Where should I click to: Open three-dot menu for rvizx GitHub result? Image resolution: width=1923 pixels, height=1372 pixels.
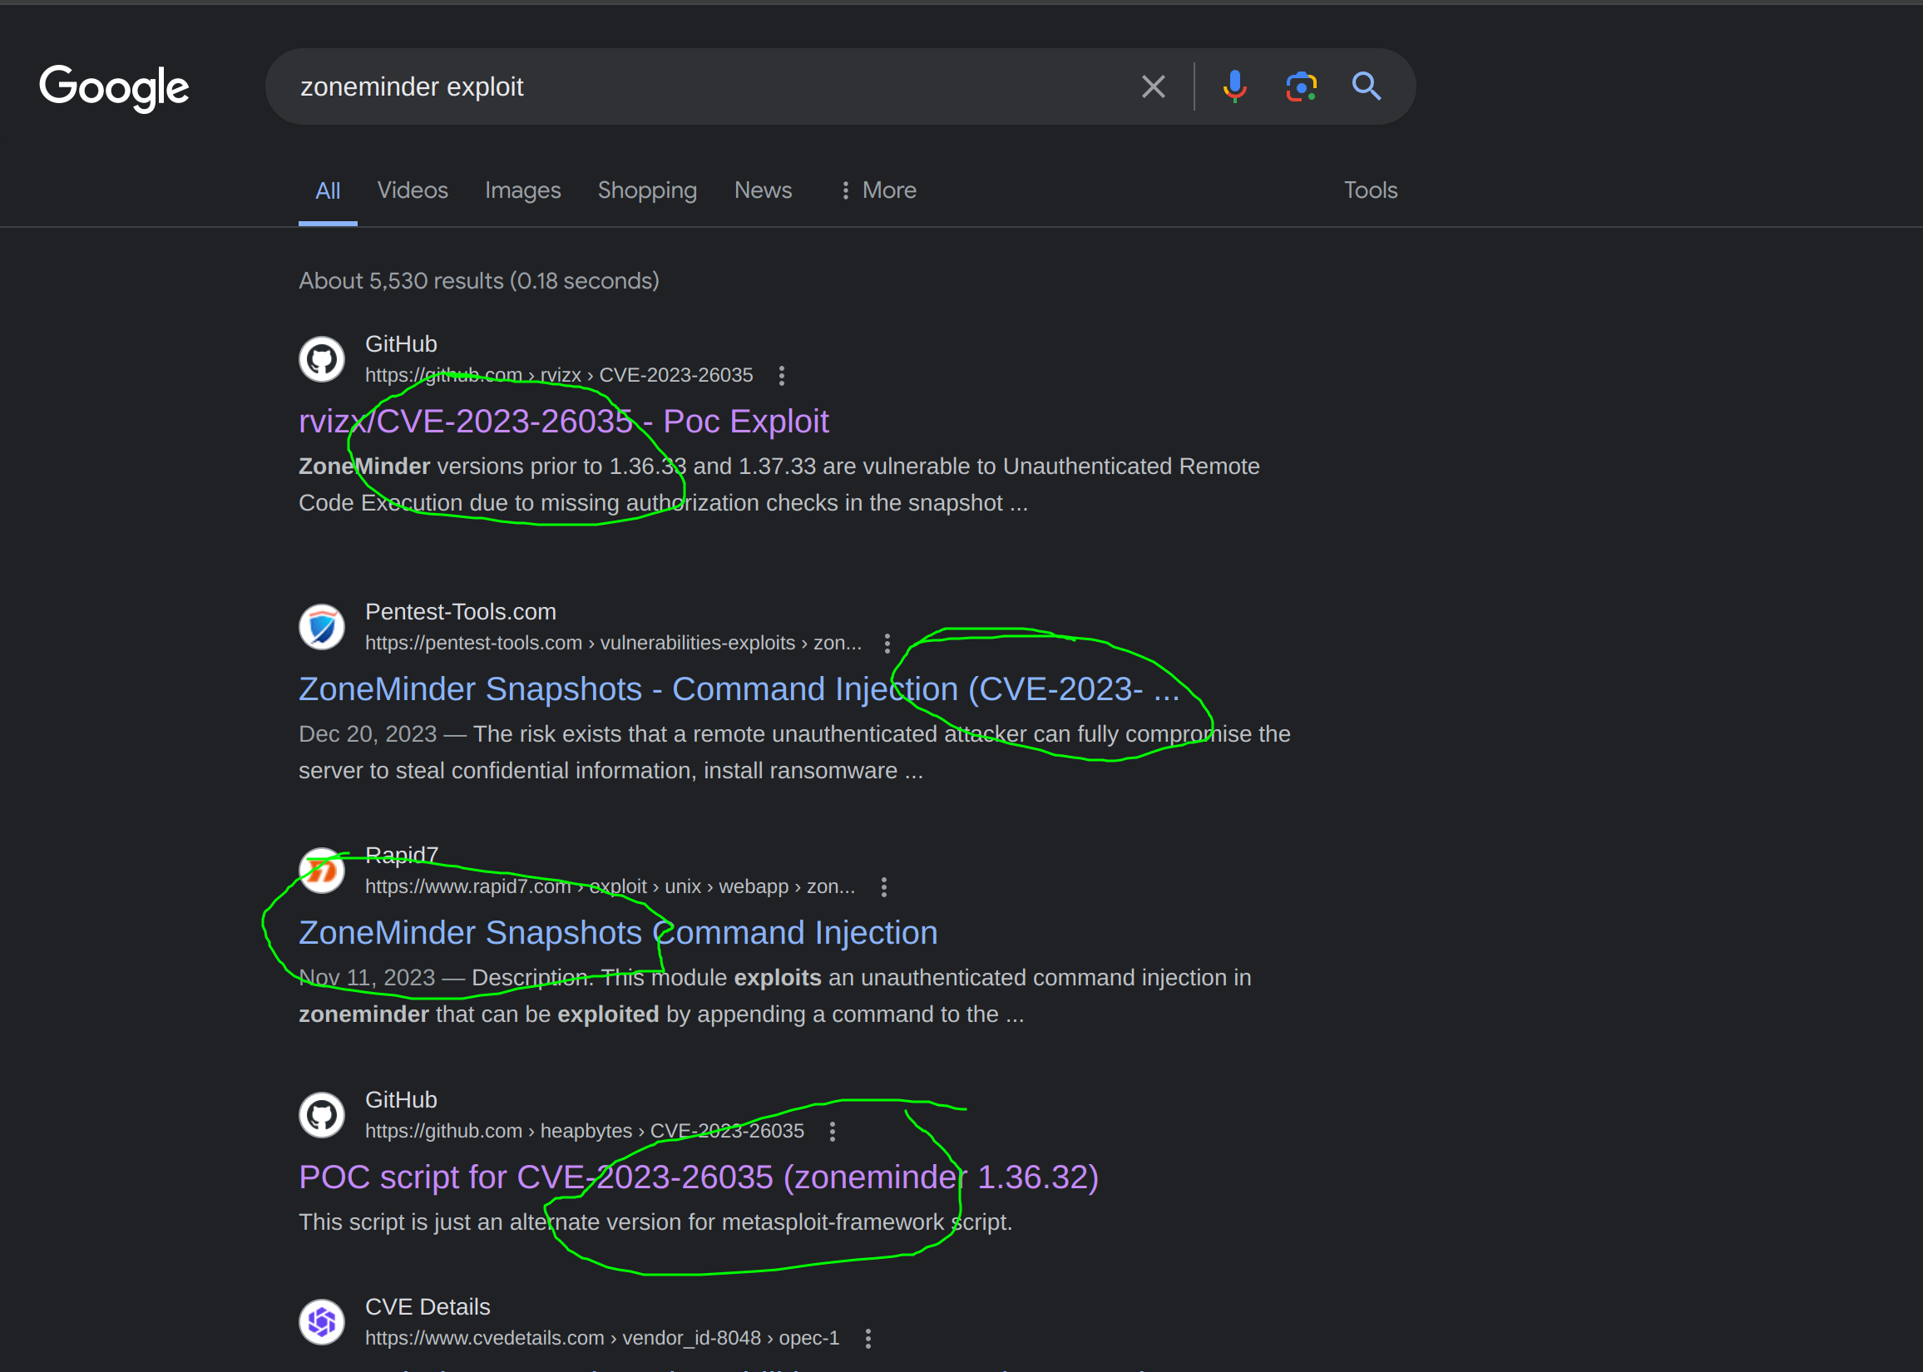pos(782,375)
